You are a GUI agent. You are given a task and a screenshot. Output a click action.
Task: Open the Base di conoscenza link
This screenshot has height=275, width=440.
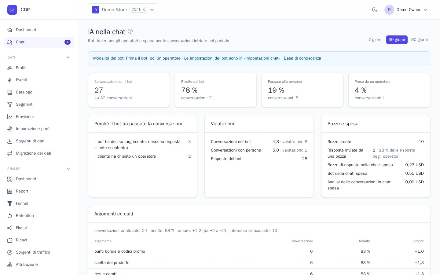[x=302, y=58]
